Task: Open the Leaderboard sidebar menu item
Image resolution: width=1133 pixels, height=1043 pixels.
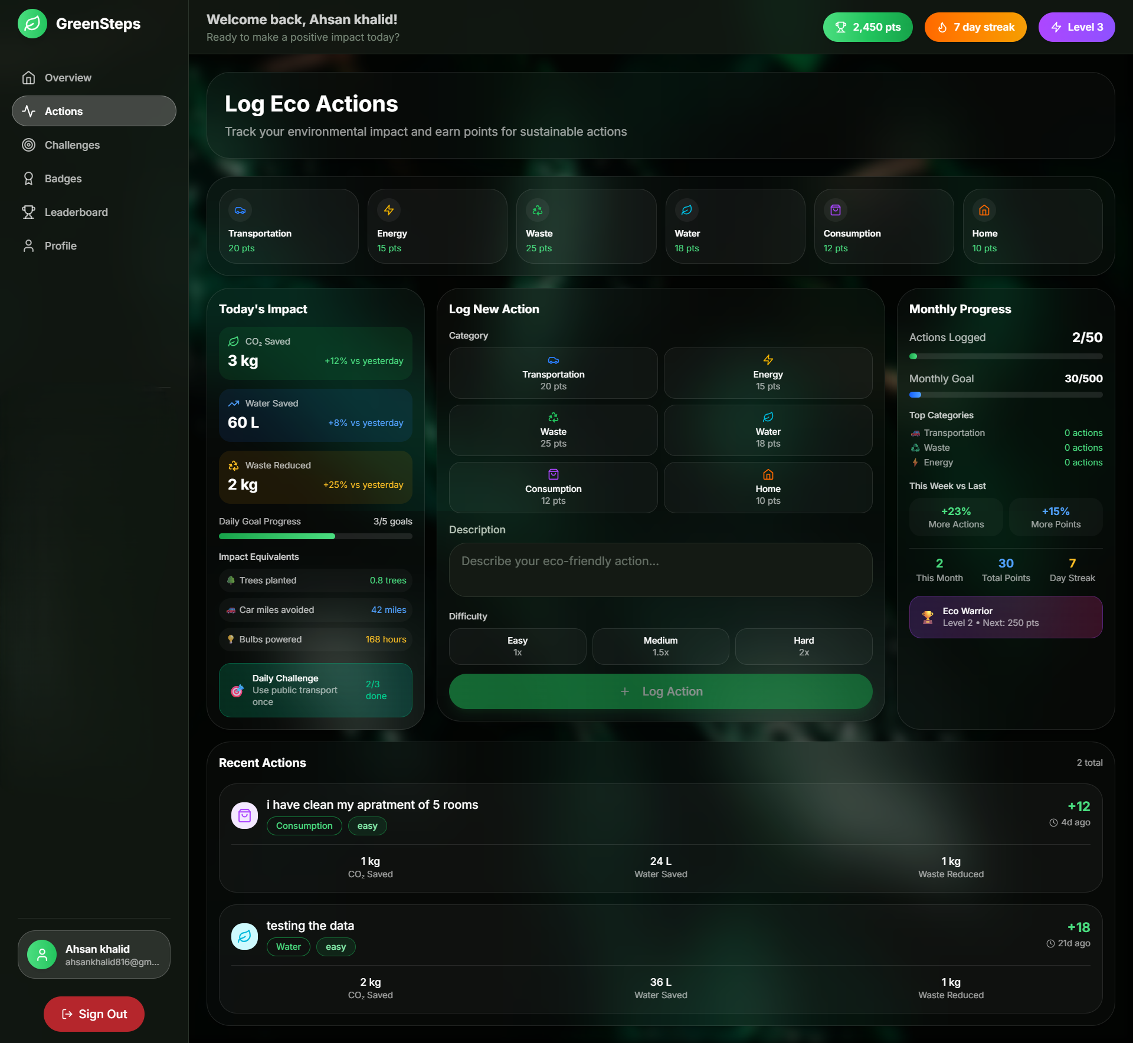Action: pos(76,212)
